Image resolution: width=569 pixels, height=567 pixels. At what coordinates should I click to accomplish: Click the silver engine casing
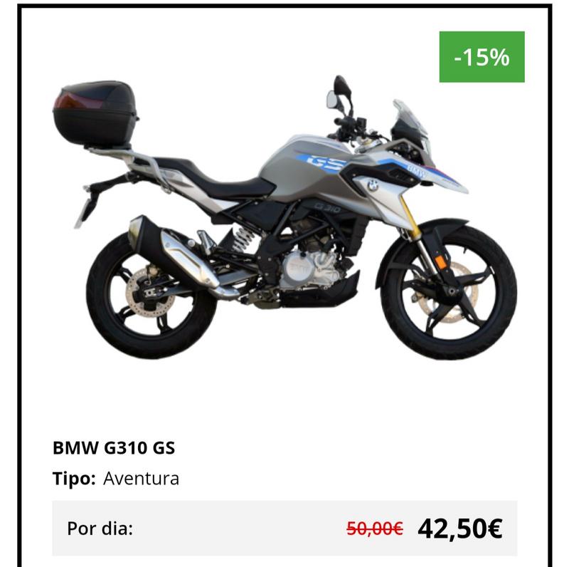[309, 271]
